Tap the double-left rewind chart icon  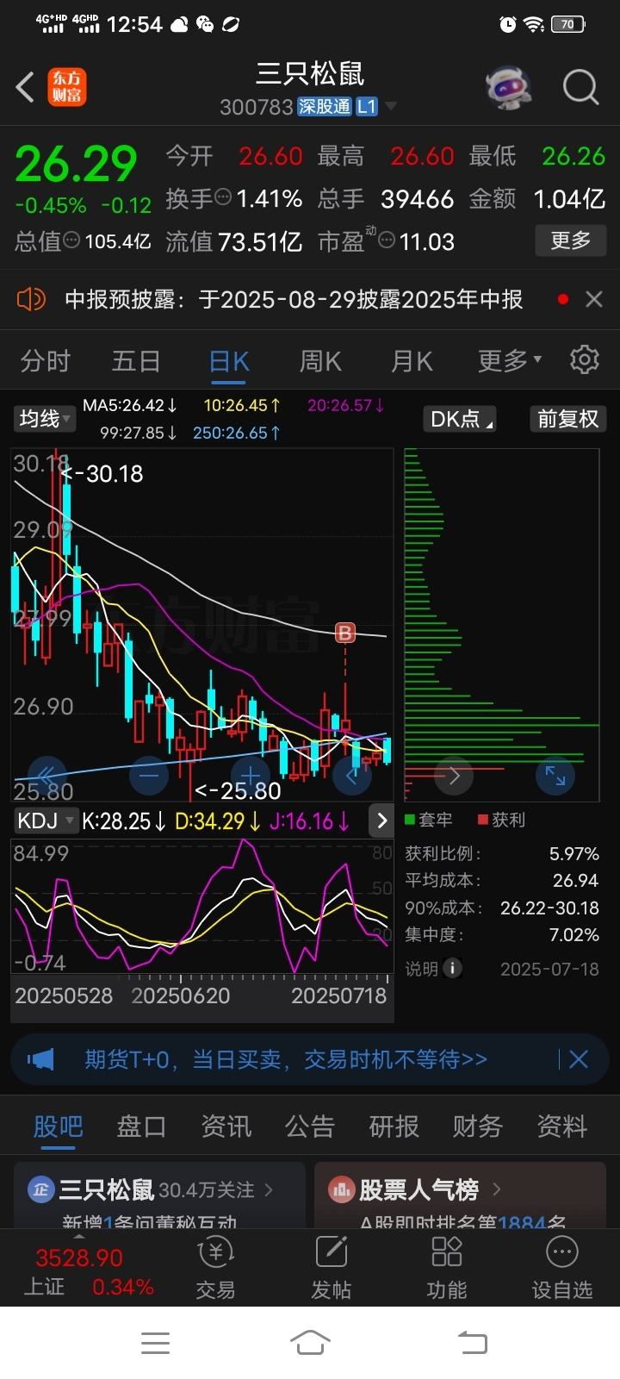pyautogui.click(x=46, y=776)
